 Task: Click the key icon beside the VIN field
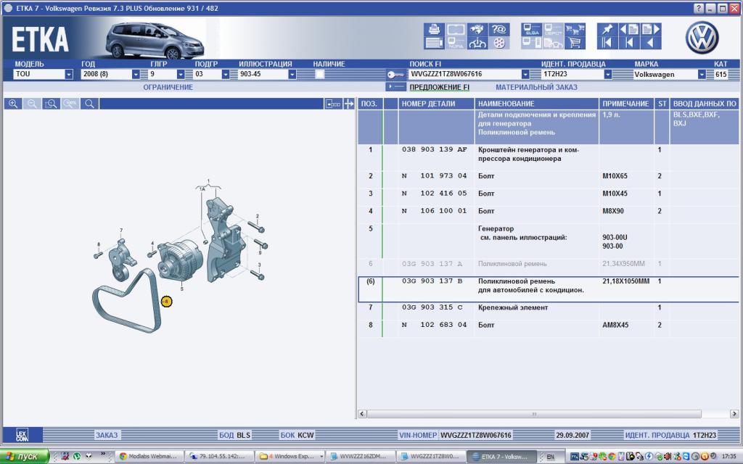[x=395, y=75]
